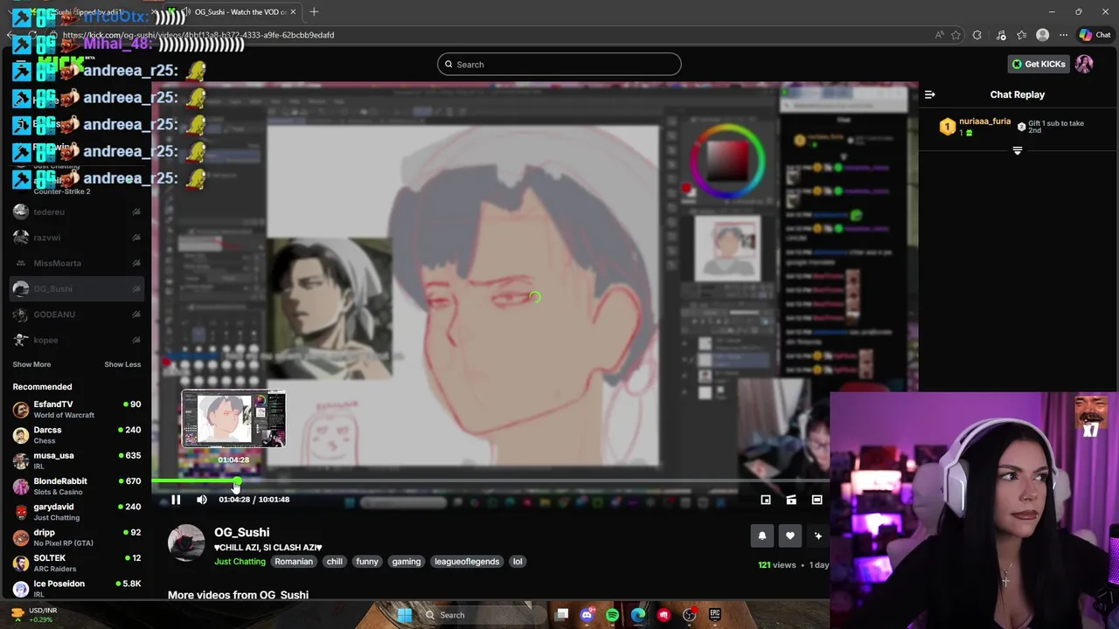1119x629 pixels.
Task: Open the USD/INR taskbar widget
Action: point(32,615)
